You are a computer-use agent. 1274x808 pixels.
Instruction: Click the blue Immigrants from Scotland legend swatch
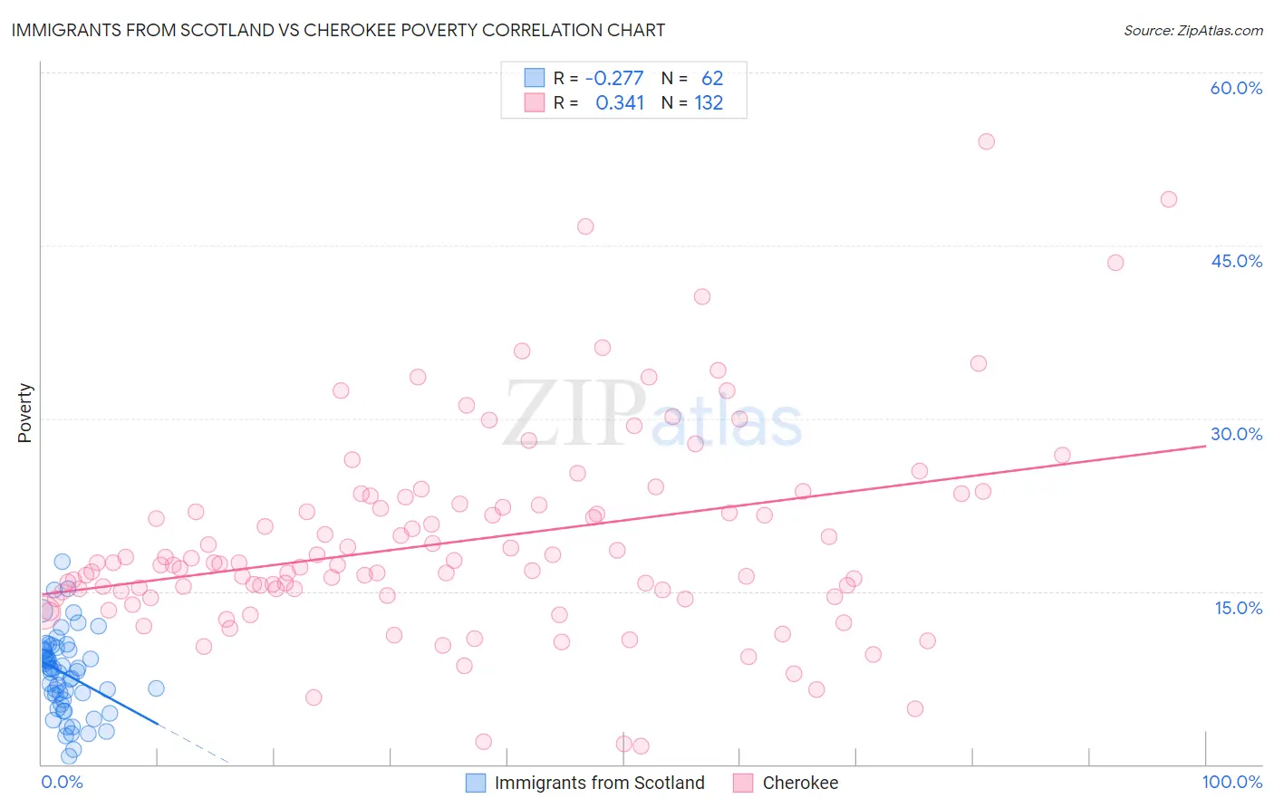pyautogui.click(x=476, y=783)
